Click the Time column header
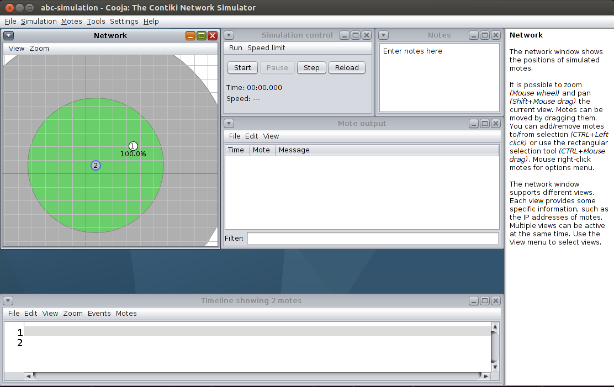The image size is (614, 387). tap(237, 150)
